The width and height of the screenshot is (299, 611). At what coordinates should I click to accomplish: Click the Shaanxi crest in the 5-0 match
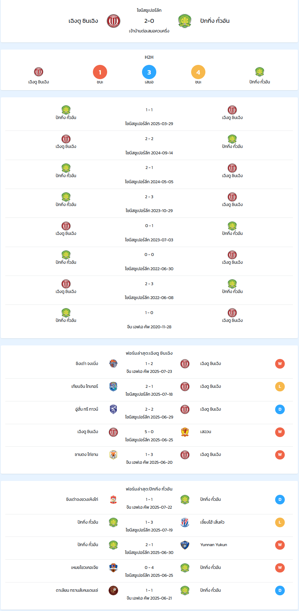pyautogui.click(x=185, y=432)
